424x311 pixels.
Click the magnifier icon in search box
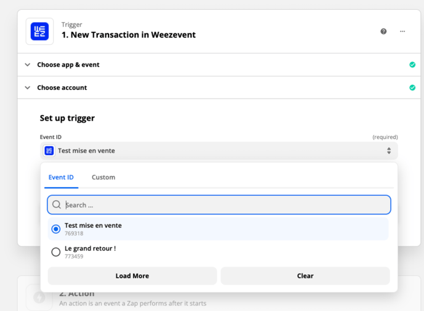pos(57,204)
